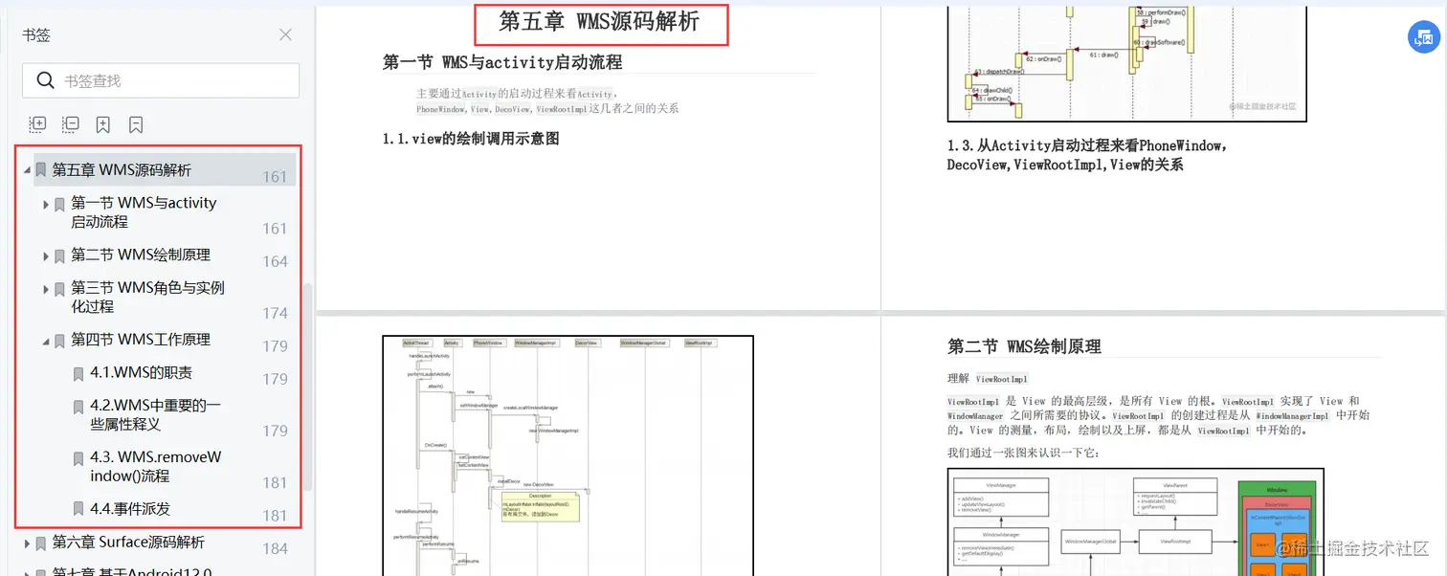Click the 书签查找 search input box
Screen dimensions: 1447x576
point(160,80)
